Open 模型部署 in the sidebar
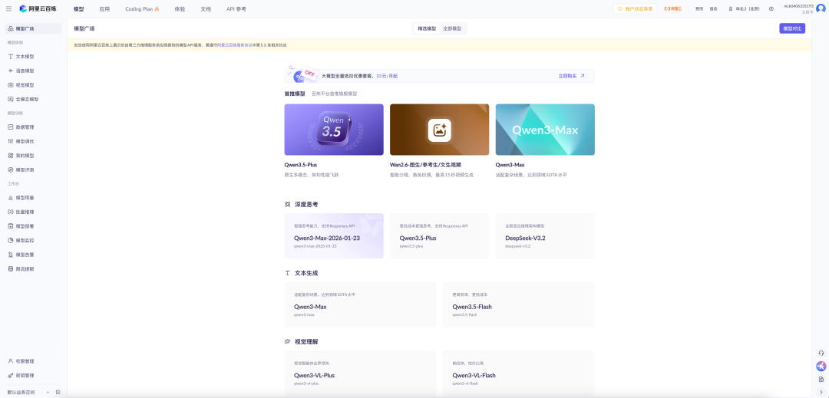Image resolution: width=829 pixels, height=398 pixels. point(33,226)
